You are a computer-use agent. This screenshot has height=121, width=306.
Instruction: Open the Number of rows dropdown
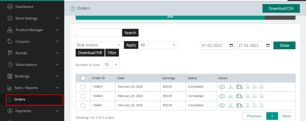(111, 65)
